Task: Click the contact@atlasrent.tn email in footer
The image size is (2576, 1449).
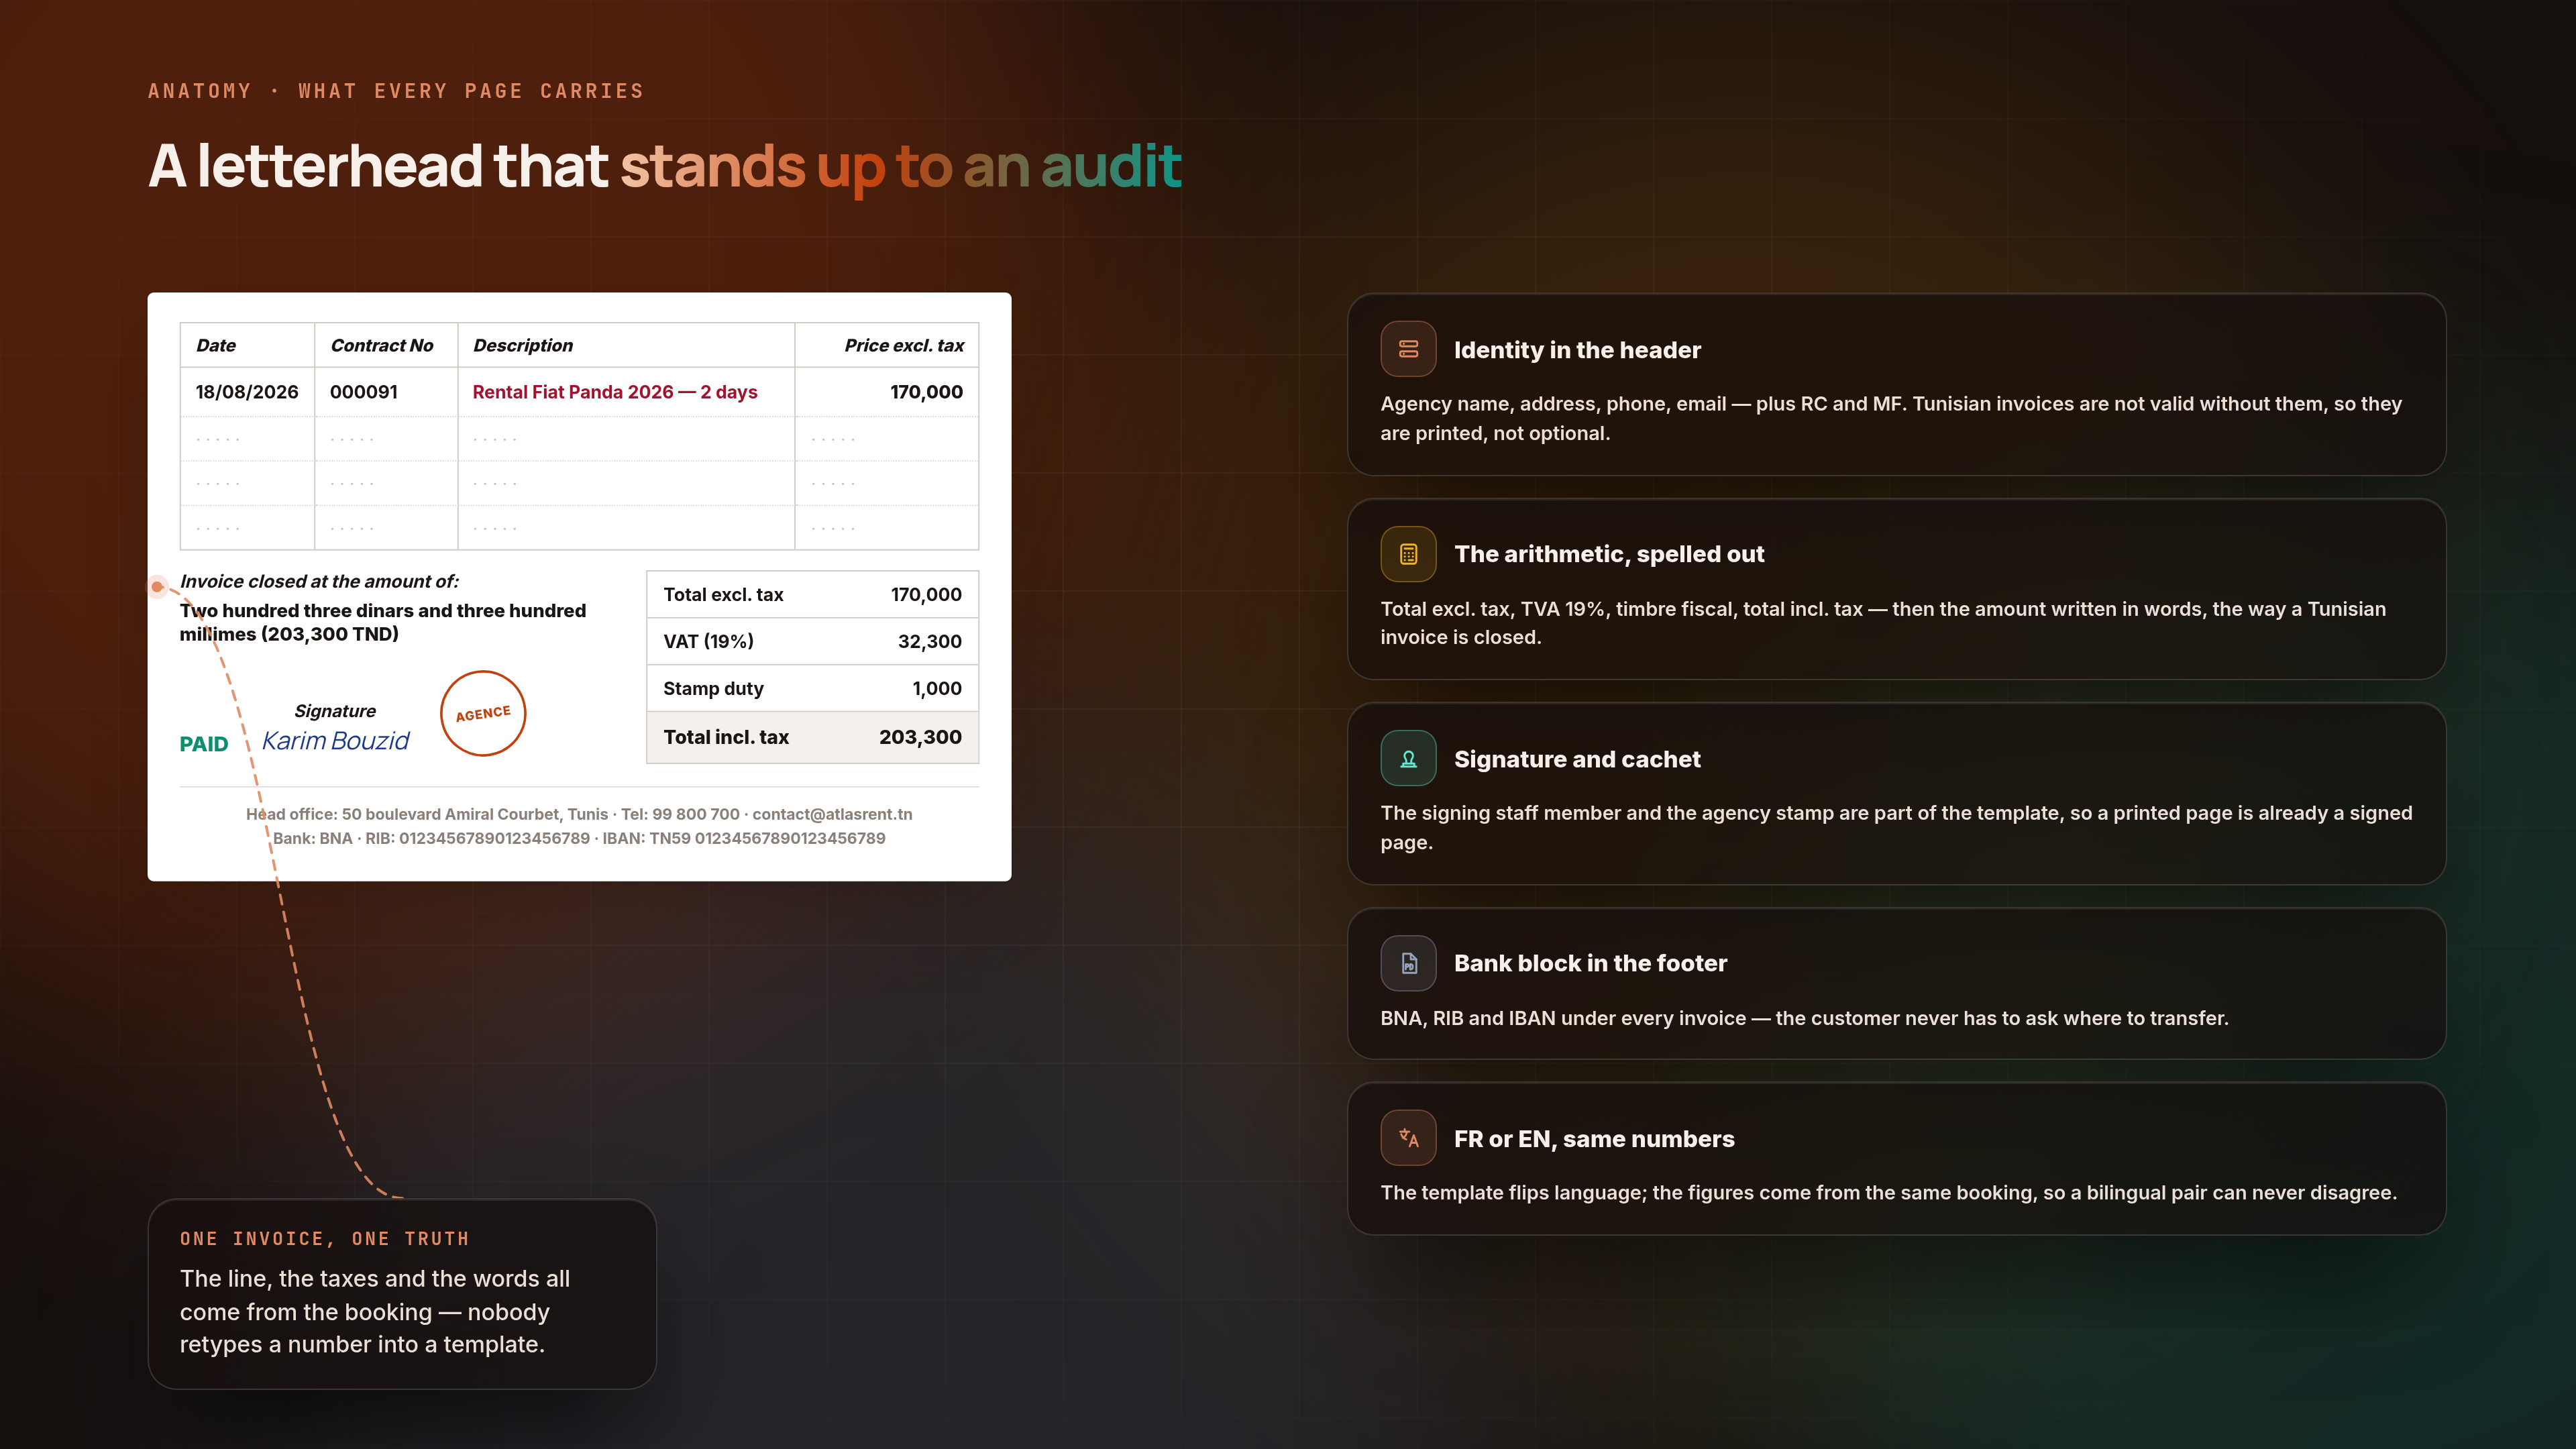Action: pyautogui.click(x=832, y=814)
